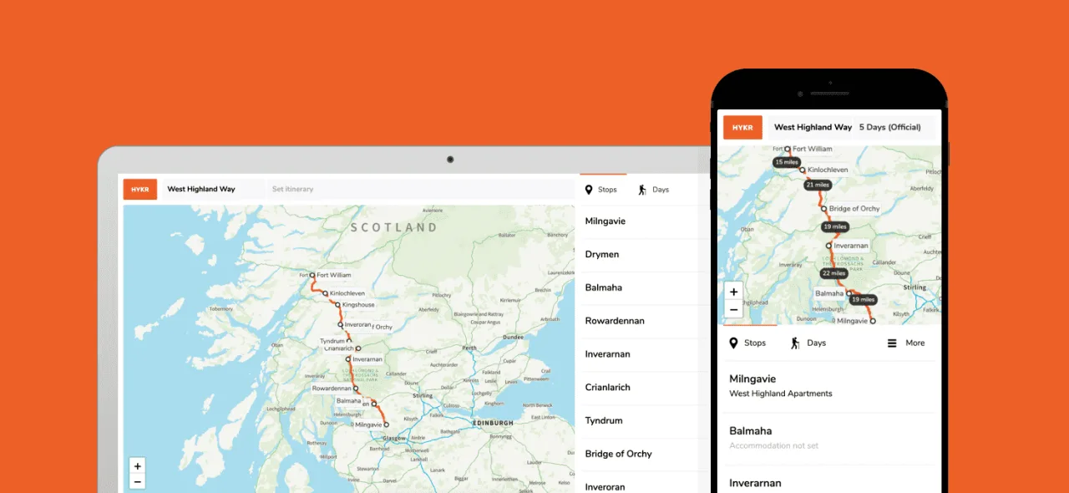The height and width of the screenshot is (493, 1069).
Task: Click Kinlochleven marker on laptop map
Action: [x=326, y=293]
